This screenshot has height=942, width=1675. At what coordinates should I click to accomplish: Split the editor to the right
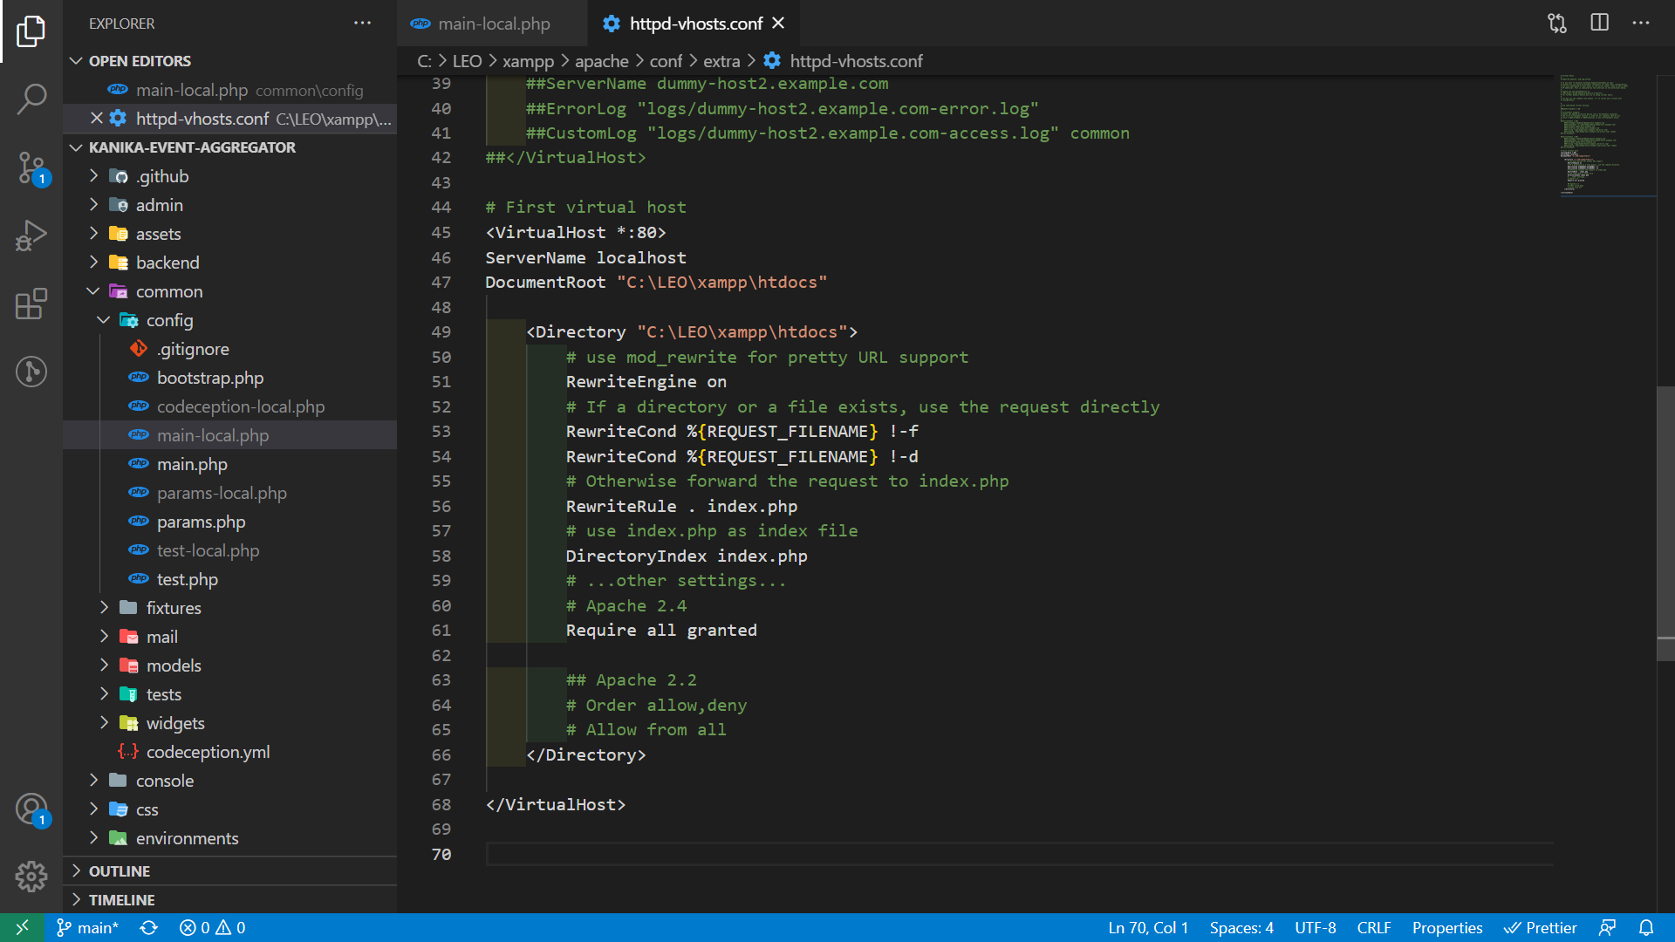coord(1599,24)
